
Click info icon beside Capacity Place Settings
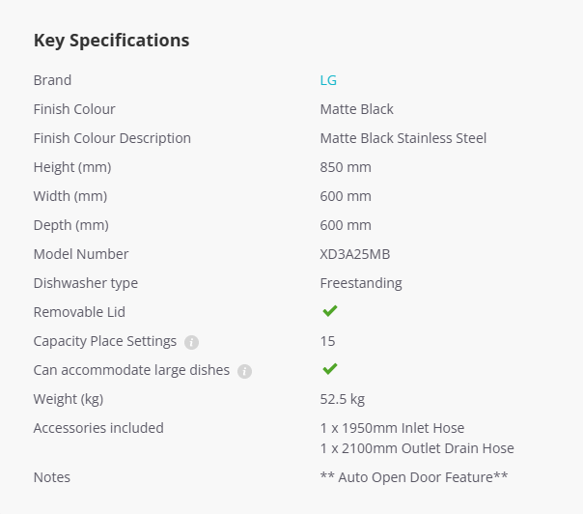(191, 342)
